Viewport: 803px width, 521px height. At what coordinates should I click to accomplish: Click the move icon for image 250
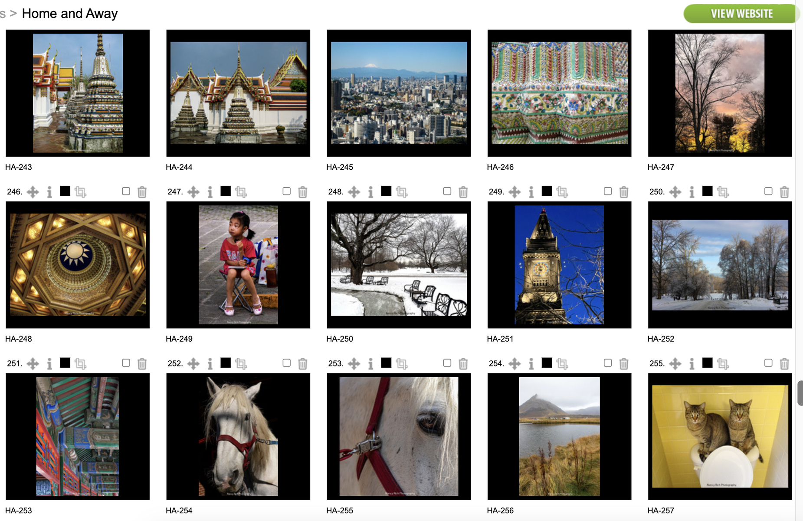coord(675,192)
